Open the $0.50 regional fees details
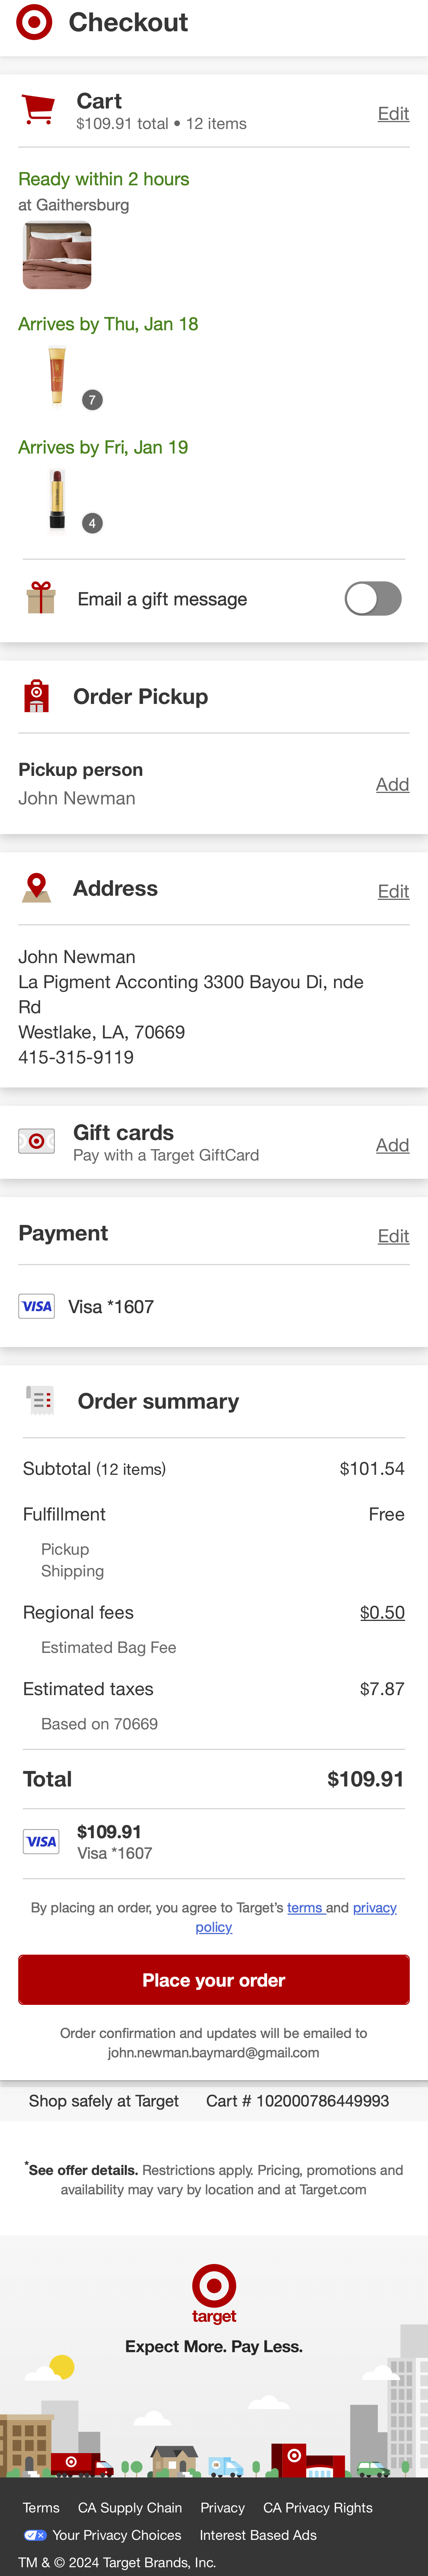This screenshot has height=2576, width=428. coord(382,1612)
